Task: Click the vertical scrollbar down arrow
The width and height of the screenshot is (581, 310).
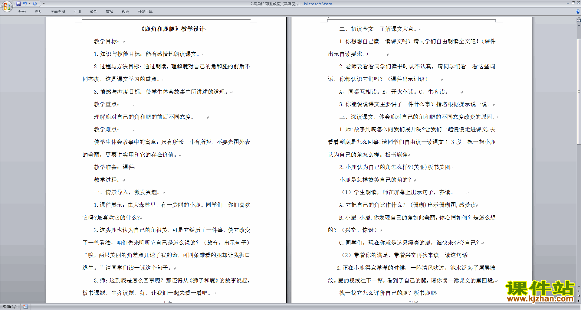Action: click(x=579, y=287)
